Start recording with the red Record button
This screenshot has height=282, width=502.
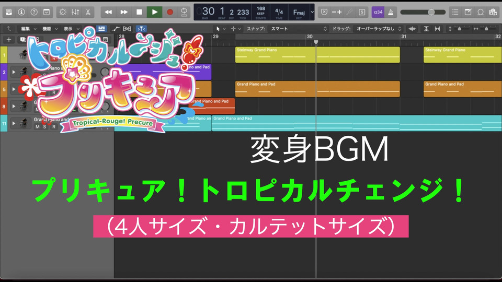170,12
